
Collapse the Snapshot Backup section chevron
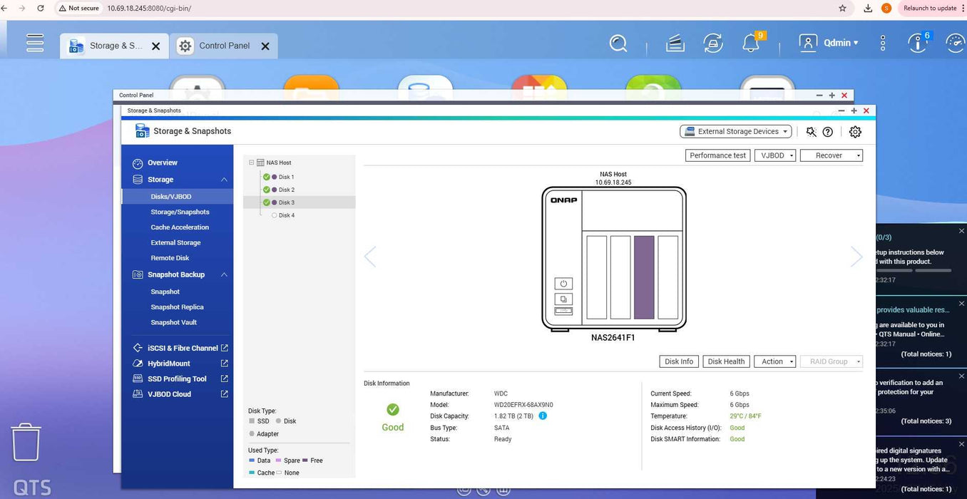click(224, 274)
